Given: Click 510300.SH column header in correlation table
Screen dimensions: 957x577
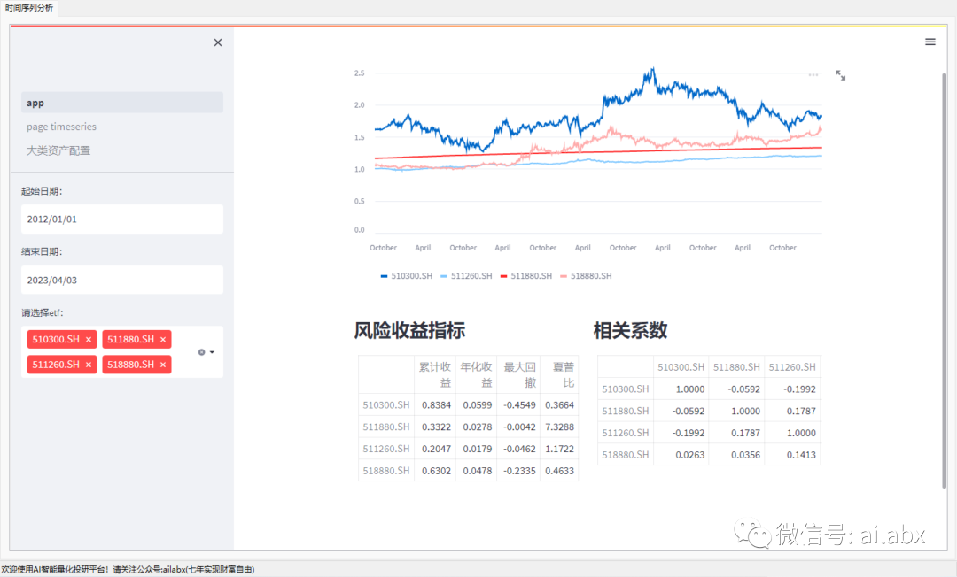Looking at the screenshot, I should pos(681,366).
